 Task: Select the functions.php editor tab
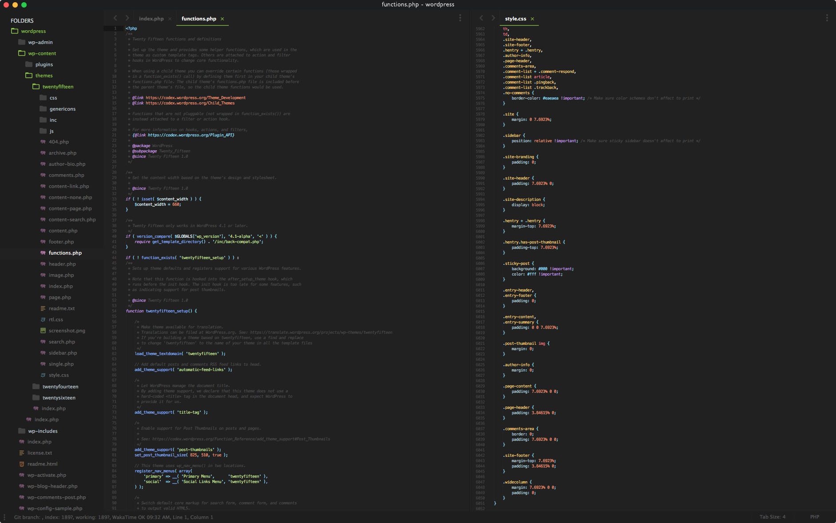(x=199, y=19)
